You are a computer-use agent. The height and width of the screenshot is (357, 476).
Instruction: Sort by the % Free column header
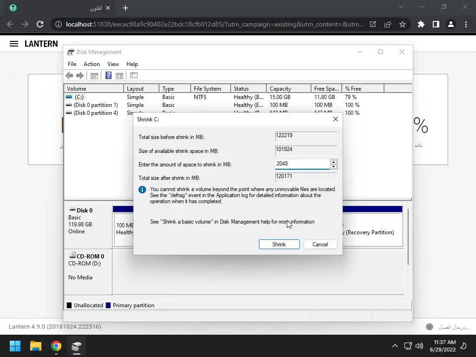[363, 89]
